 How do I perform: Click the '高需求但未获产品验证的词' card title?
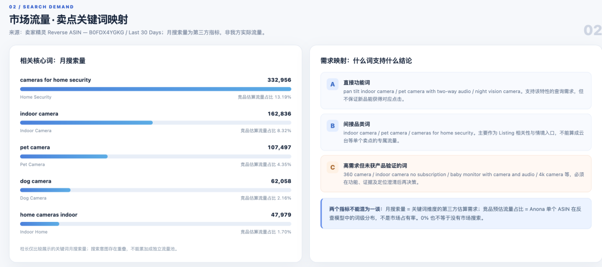[375, 166]
